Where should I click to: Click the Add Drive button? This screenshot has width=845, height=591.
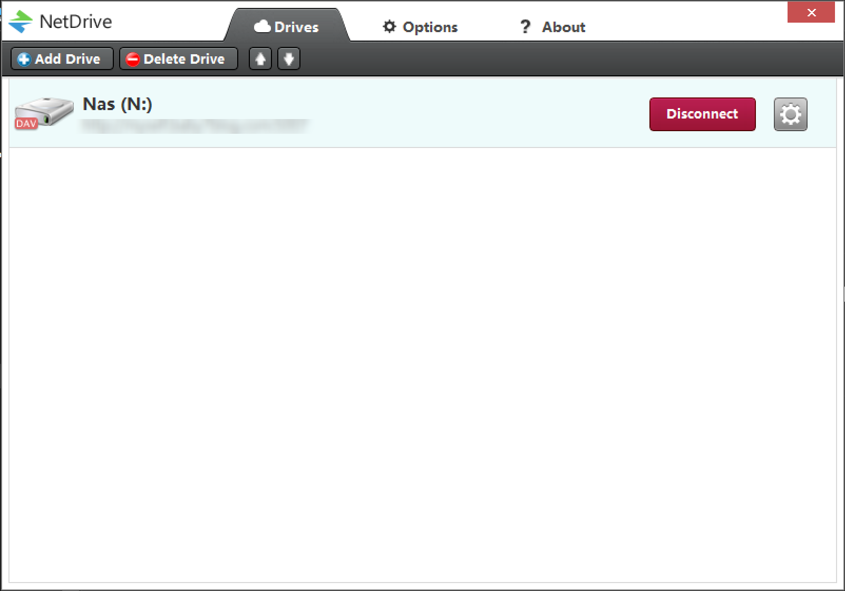point(62,59)
